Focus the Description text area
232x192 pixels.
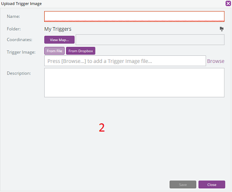(x=134, y=83)
